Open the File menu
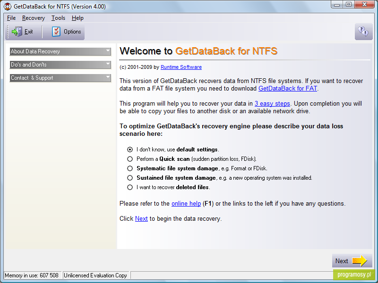Image resolution: width=378 pixels, height=283 pixels. pos(11,18)
